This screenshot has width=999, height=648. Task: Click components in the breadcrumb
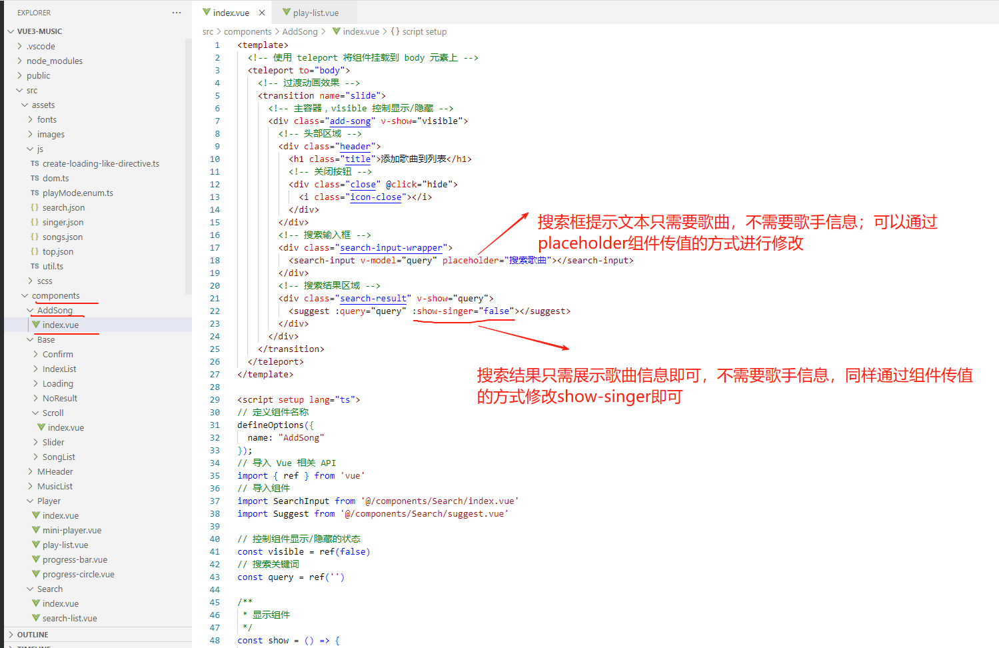click(x=247, y=31)
